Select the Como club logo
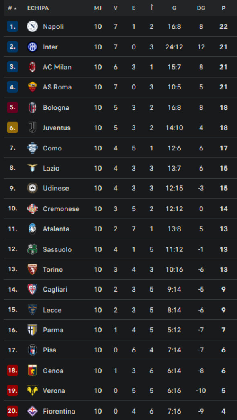The image size is (237, 420). point(33,148)
